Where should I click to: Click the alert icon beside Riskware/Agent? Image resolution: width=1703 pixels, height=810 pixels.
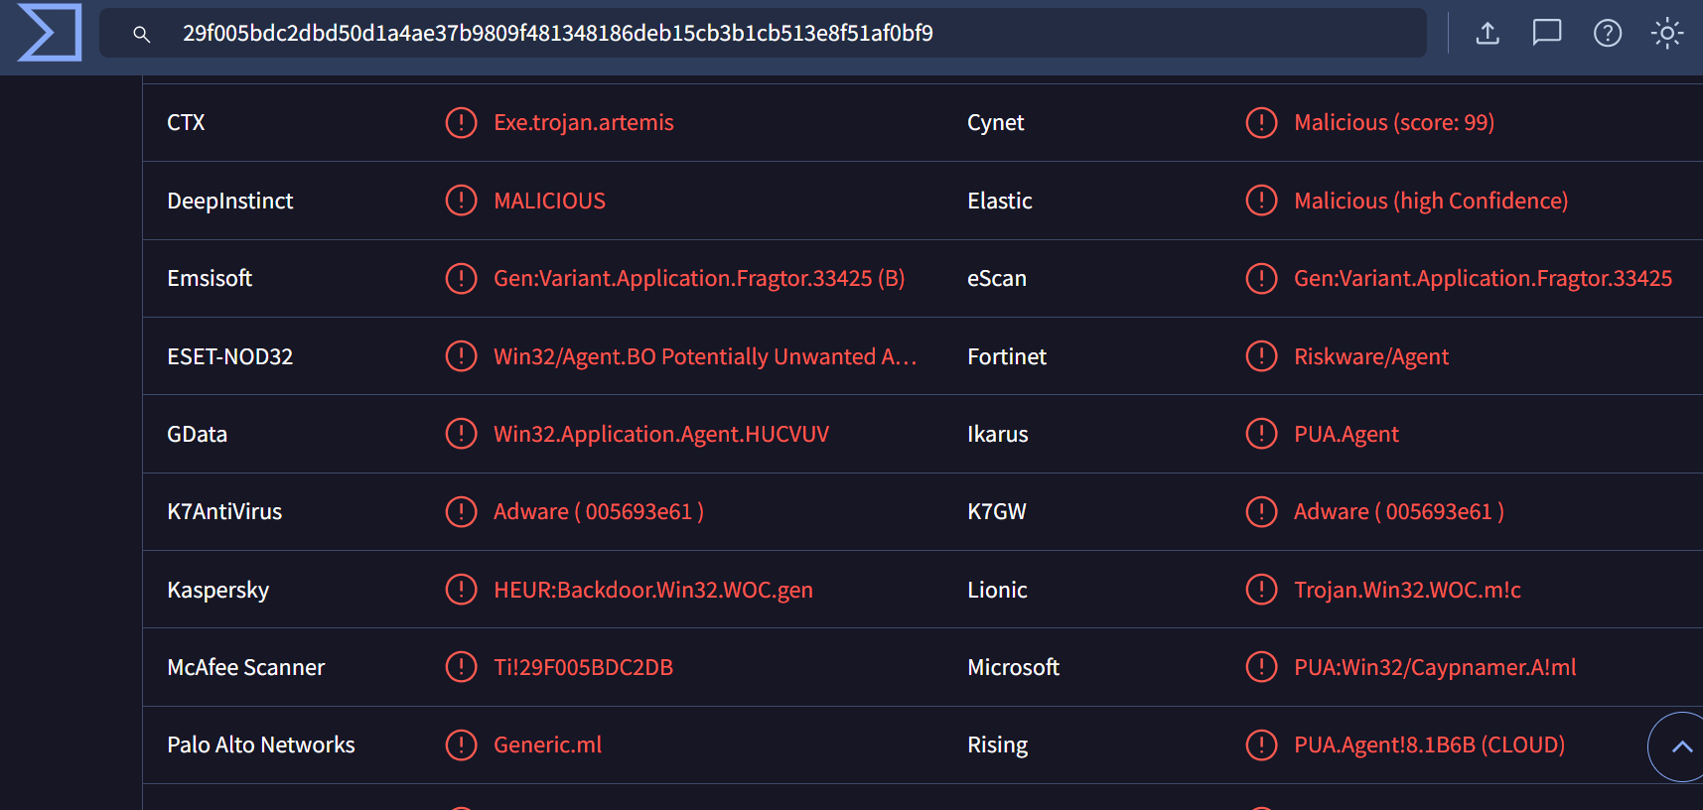(1261, 356)
